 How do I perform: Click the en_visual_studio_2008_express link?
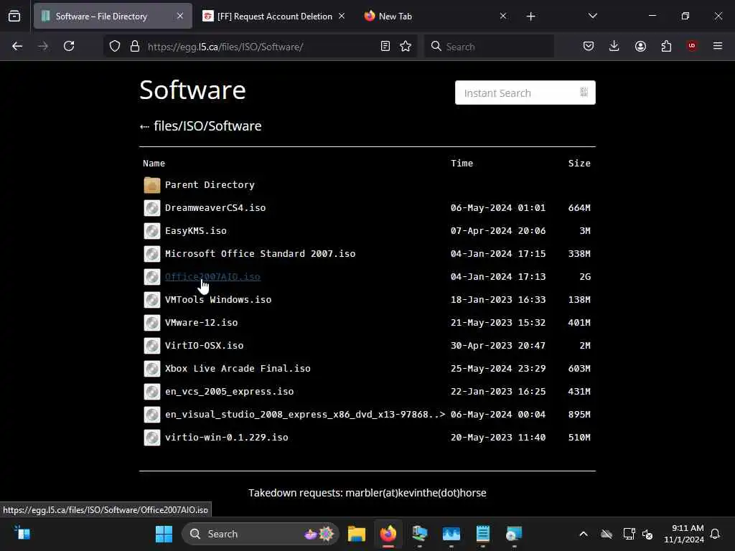pos(304,415)
